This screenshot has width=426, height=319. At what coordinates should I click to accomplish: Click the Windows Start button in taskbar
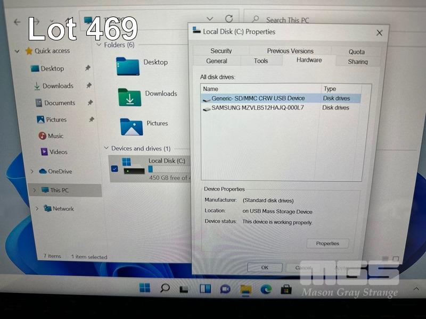(x=144, y=288)
